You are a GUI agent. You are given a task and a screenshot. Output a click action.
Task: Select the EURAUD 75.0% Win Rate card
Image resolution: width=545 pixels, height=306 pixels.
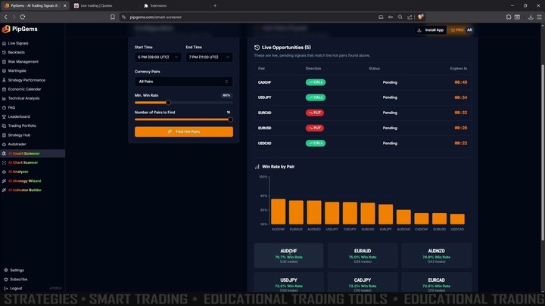tap(363, 255)
